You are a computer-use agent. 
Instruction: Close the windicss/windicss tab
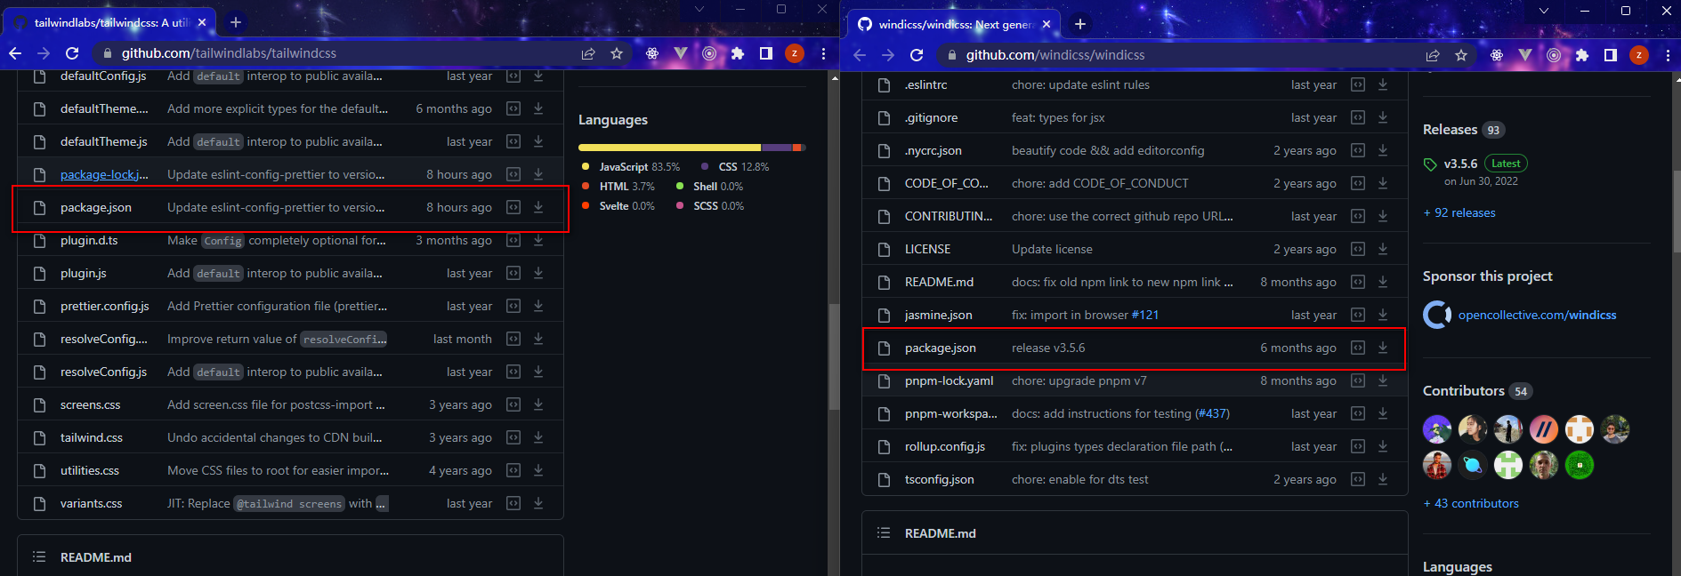[x=1047, y=24]
